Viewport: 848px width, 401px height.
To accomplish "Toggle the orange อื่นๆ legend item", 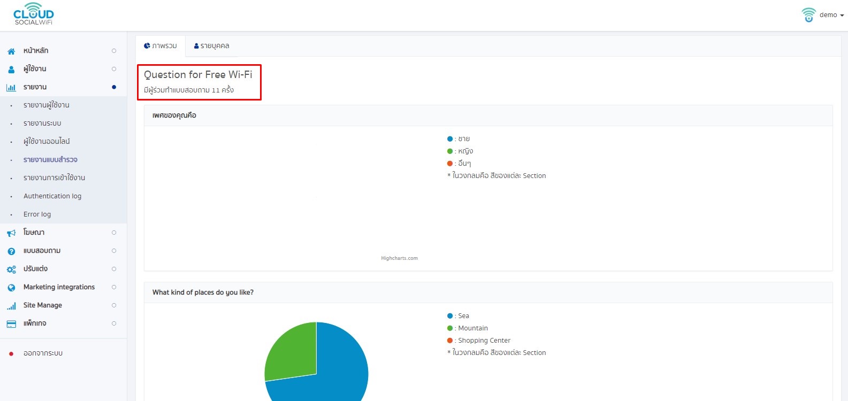I will [x=459, y=164].
